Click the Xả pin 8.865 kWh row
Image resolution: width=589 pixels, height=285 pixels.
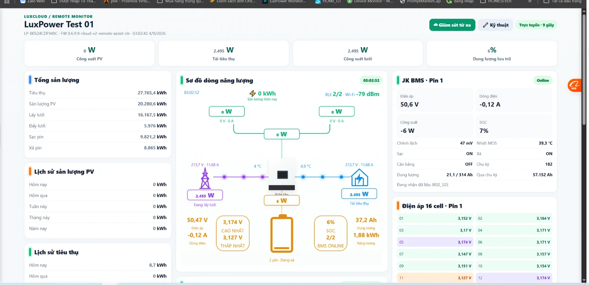point(98,148)
